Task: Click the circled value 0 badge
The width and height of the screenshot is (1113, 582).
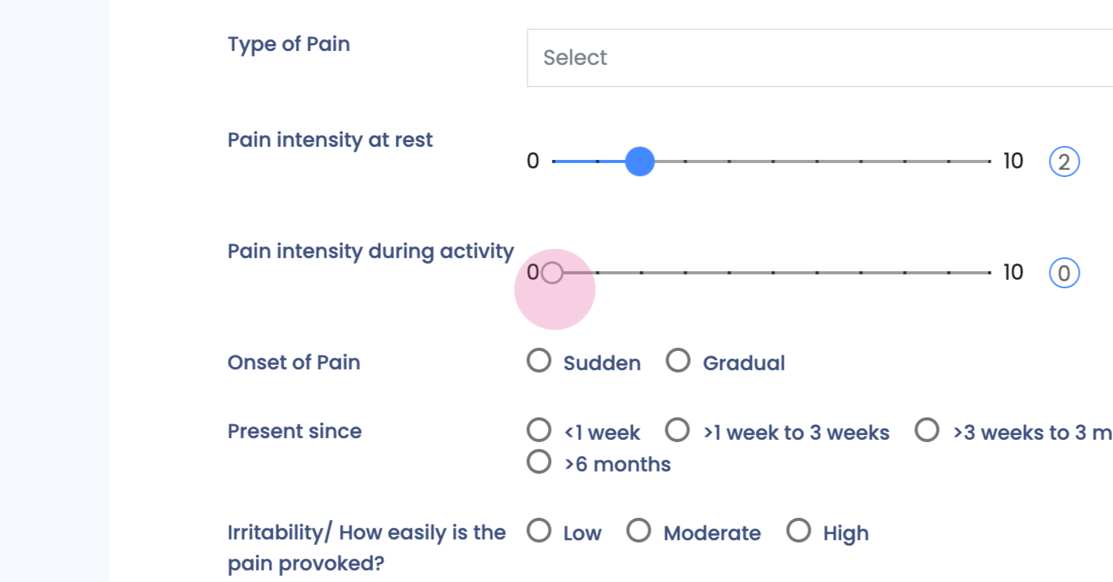Action: coord(1064,274)
